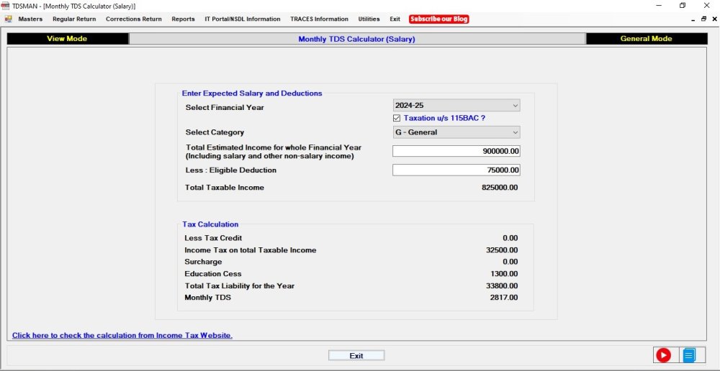This screenshot has height=371, width=720.
Task: Click the Income Tax value 32500.00
Action: pos(502,250)
